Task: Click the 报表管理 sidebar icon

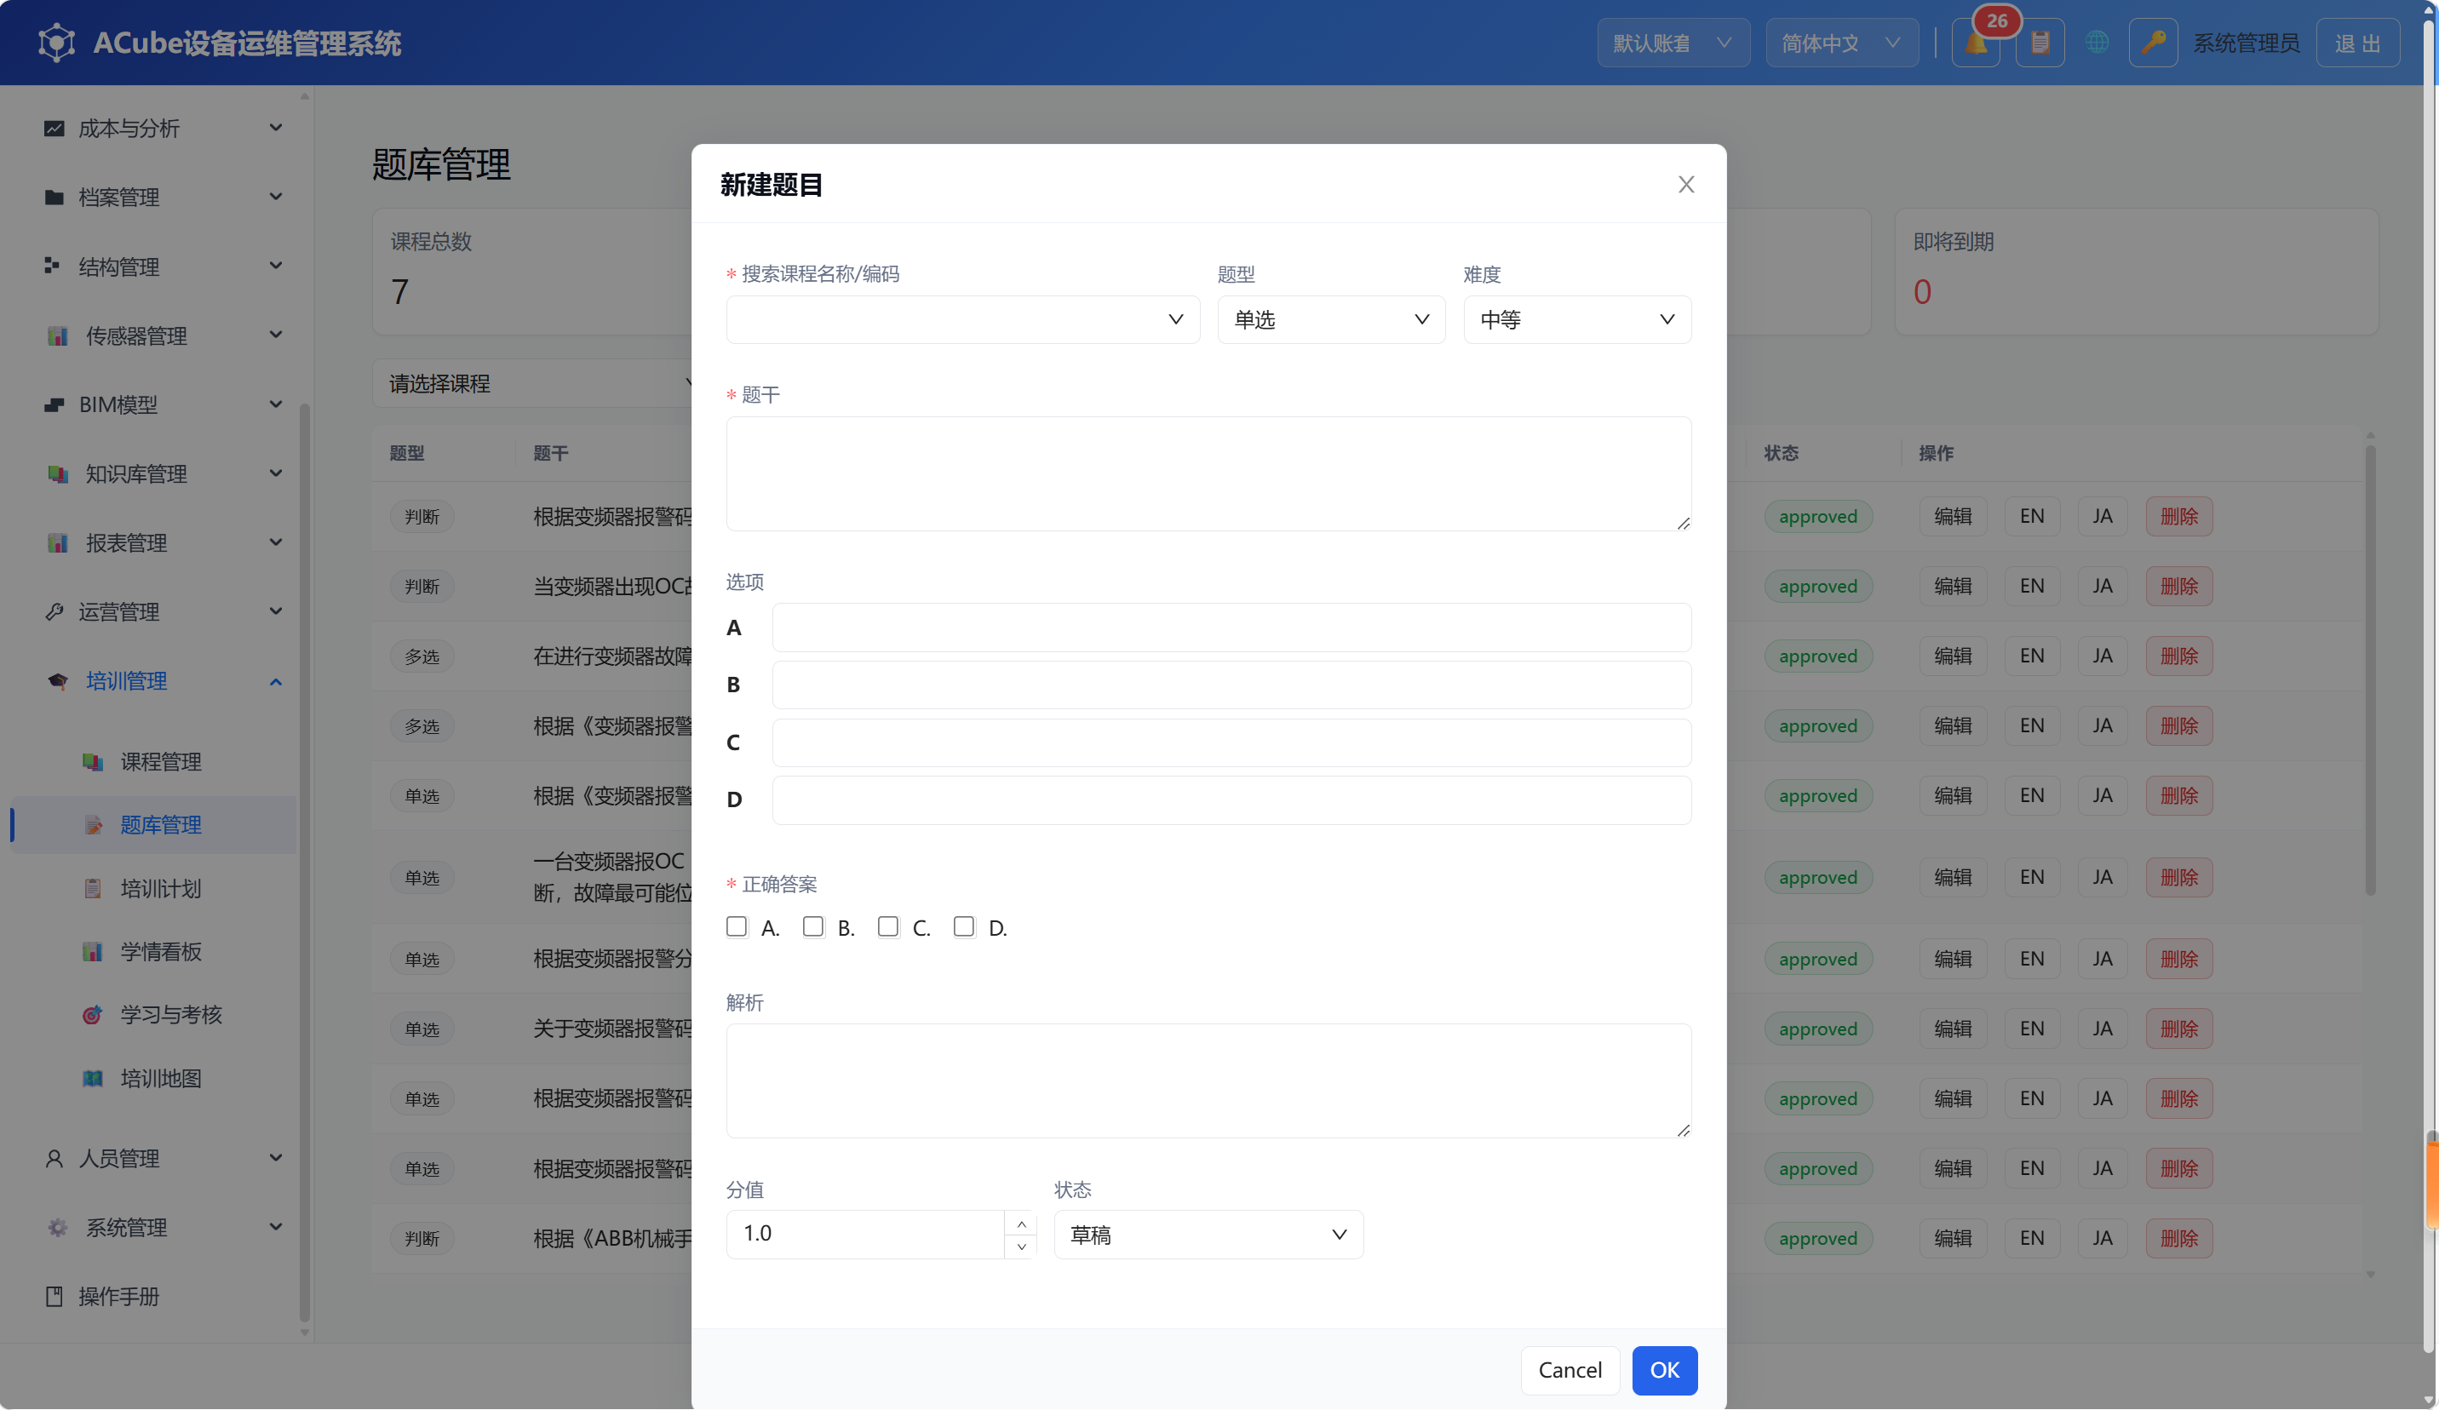Action: (x=58, y=543)
